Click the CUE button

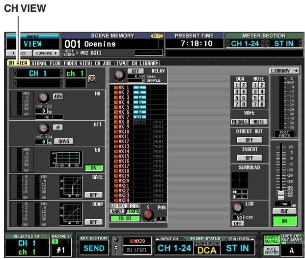tap(284, 211)
